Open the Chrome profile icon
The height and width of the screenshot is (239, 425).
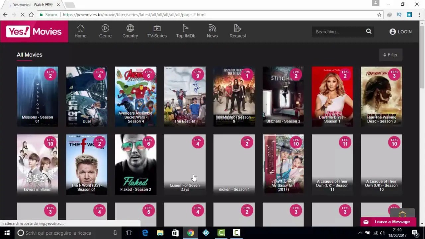376,3
